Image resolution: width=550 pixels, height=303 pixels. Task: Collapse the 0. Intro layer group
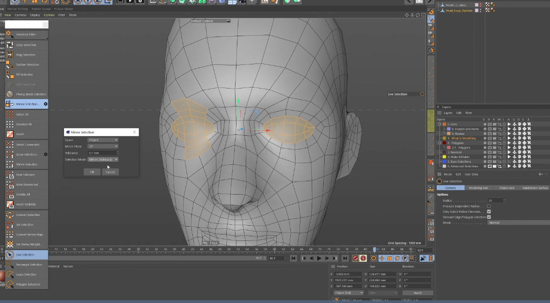coord(439,124)
